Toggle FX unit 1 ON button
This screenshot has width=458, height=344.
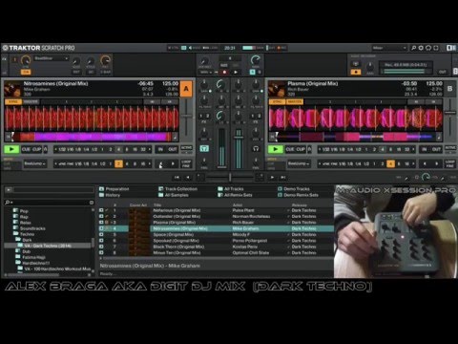click(26, 72)
